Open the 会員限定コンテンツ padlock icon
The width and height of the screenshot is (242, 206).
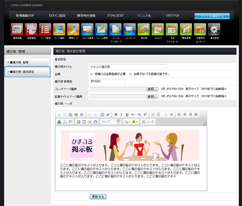(x=200, y=30)
